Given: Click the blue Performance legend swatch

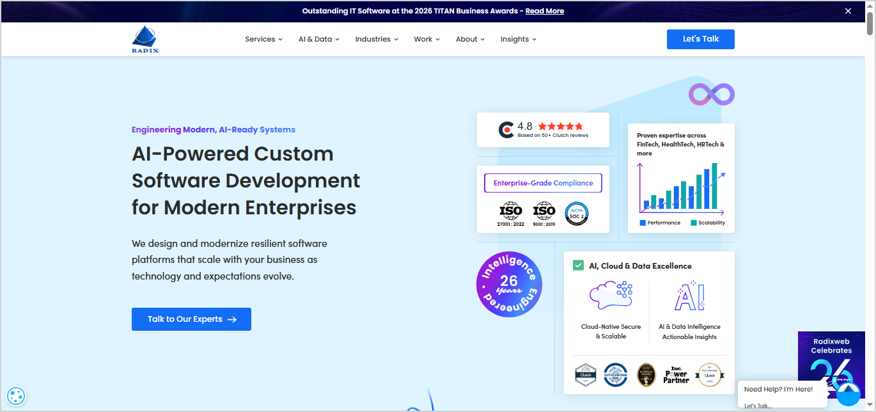Looking at the screenshot, I should tap(643, 223).
